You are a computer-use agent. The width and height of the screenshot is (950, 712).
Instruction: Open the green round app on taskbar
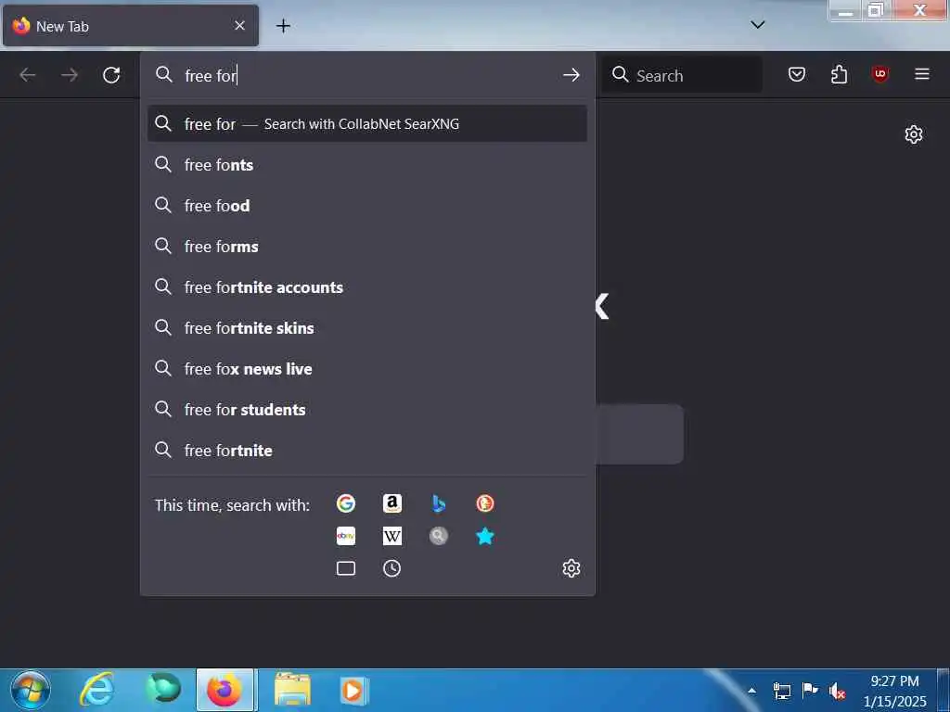[163, 689]
